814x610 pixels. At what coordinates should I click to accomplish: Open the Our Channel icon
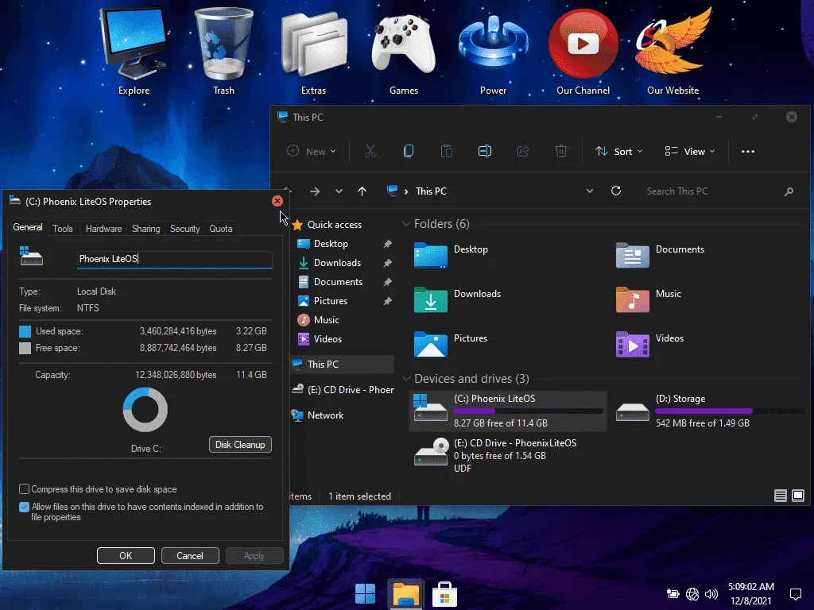[583, 52]
